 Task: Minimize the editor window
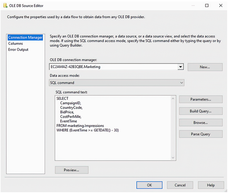(x=193, y=5)
